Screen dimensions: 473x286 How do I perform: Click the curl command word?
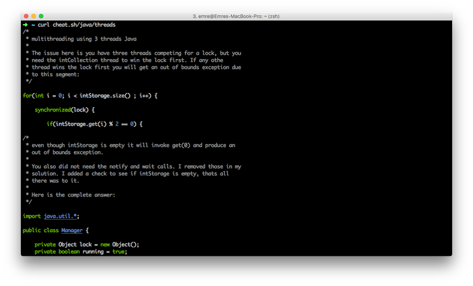click(x=44, y=25)
